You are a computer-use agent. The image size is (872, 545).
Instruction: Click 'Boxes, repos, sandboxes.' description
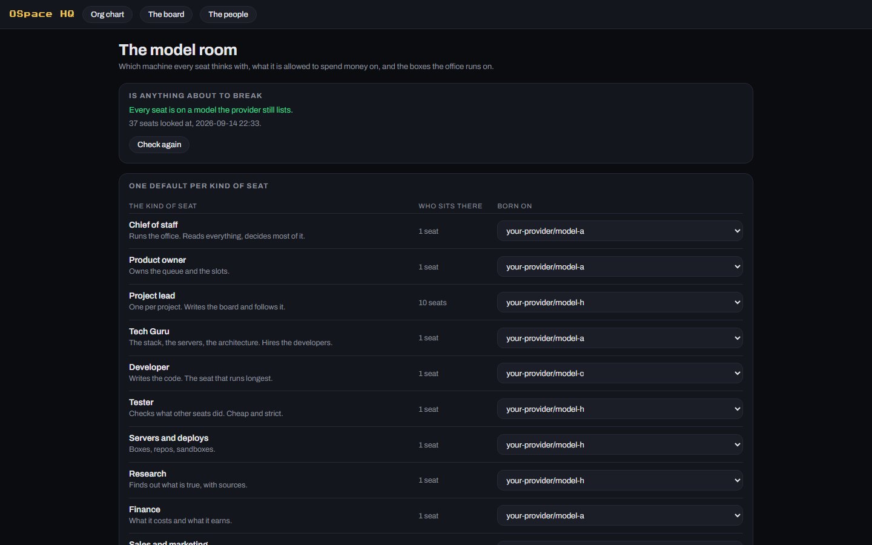point(172,449)
